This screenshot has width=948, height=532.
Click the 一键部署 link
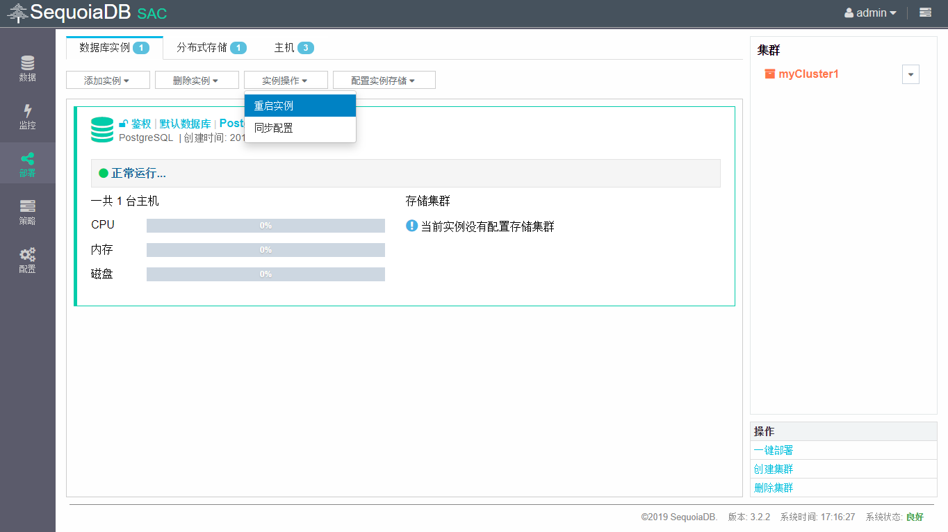(x=774, y=450)
